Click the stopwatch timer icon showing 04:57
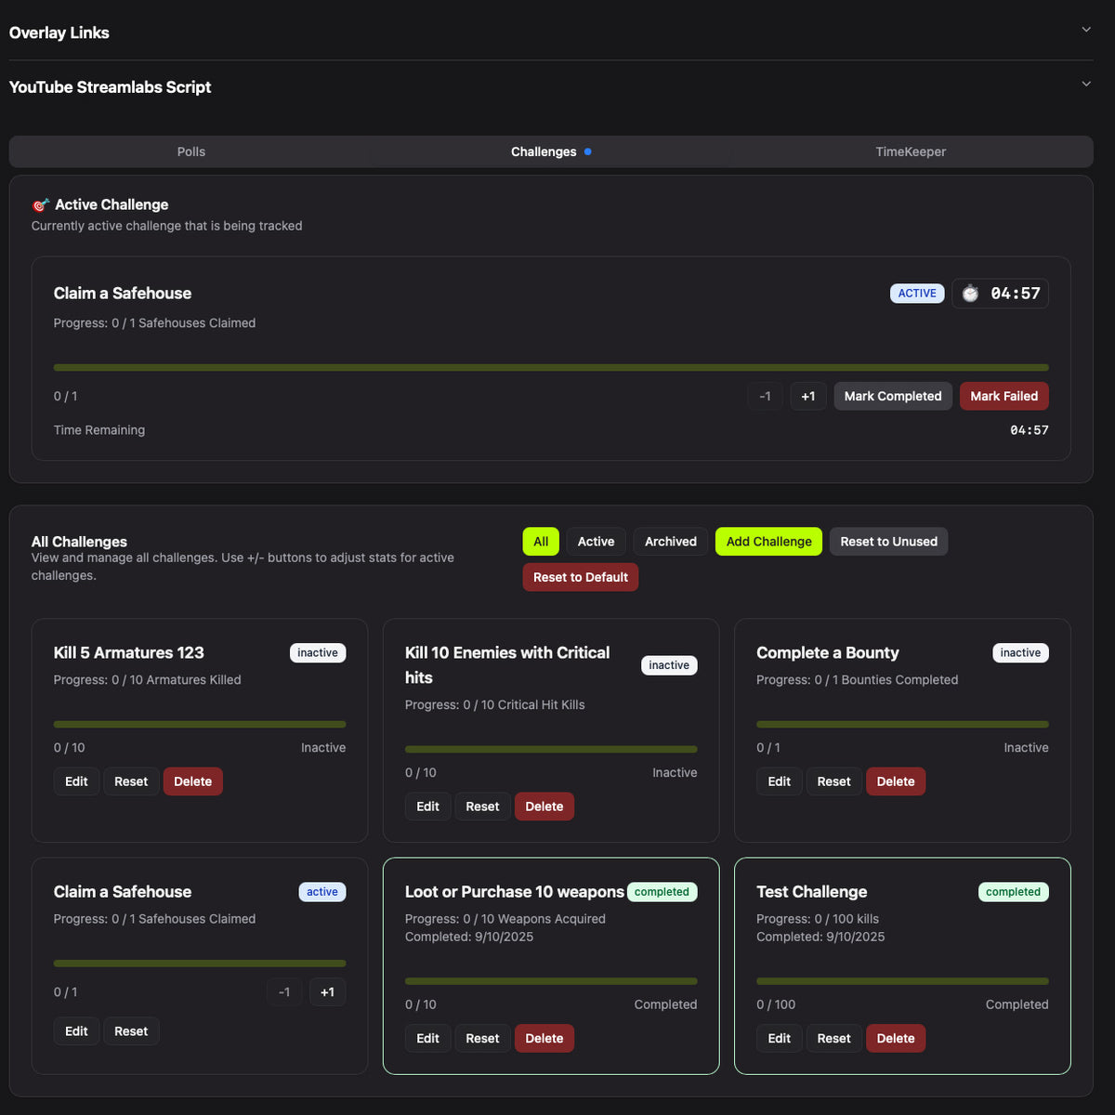 (x=970, y=294)
